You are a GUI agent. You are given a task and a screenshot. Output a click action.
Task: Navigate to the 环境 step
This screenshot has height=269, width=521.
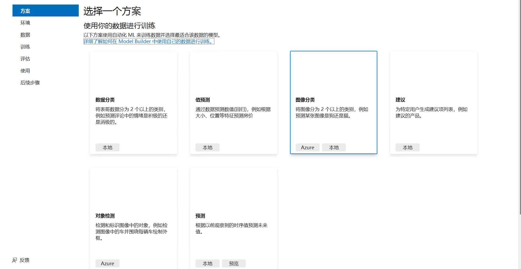tap(25, 23)
